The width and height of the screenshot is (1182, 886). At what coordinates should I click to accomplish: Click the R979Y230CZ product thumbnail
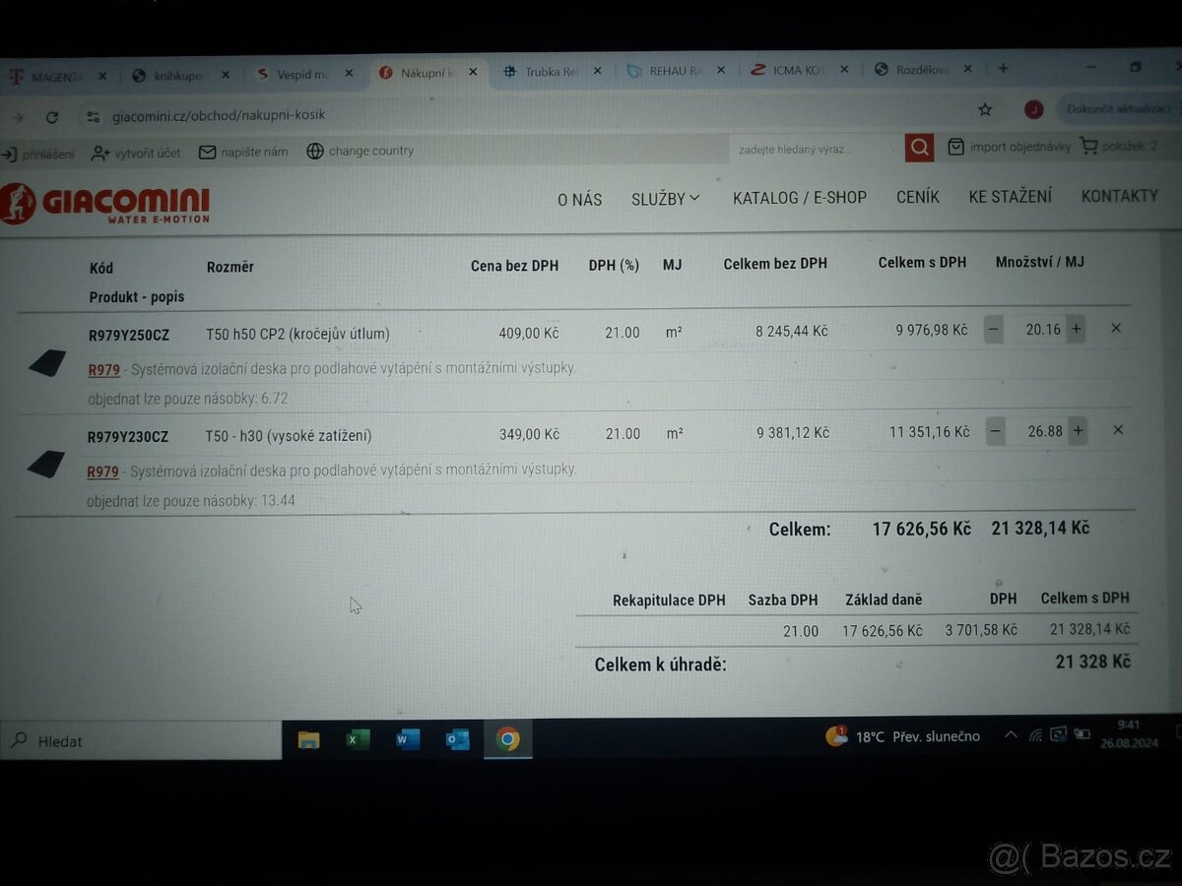click(45, 464)
